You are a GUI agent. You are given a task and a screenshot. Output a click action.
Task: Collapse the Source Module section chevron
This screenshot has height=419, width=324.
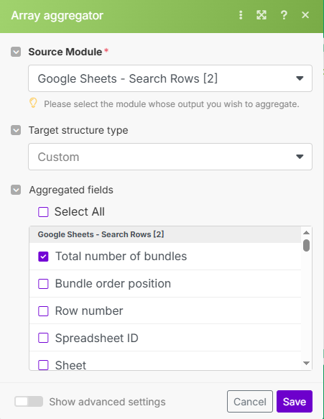16,52
